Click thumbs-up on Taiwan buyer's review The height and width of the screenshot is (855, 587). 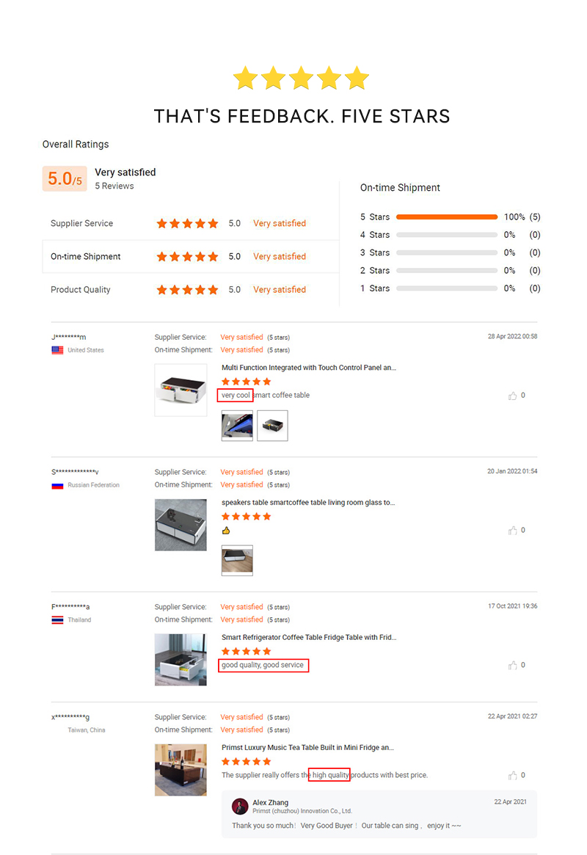(x=512, y=776)
